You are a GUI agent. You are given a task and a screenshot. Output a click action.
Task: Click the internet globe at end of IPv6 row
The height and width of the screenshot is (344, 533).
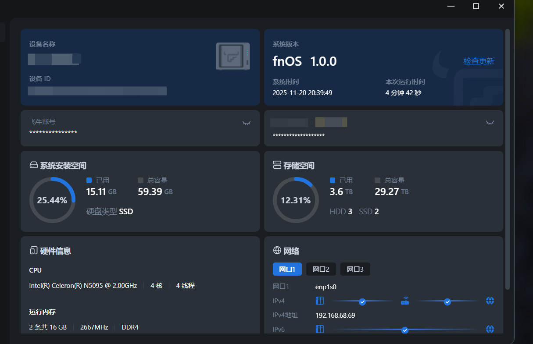[490, 329]
